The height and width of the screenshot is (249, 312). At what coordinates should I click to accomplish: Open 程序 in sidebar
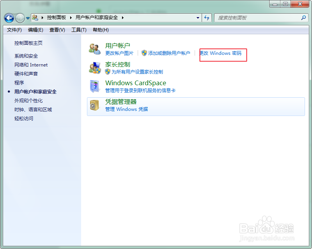coord(19,83)
